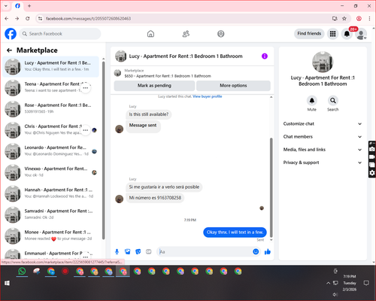Open the taskbar notification center icon
This screenshot has height=301, width=376.
point(366,283)
